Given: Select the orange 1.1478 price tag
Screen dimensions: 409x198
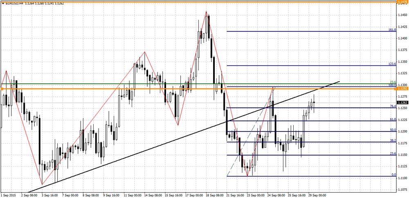Looking at the screenshot, I should (x=402, y=2).
